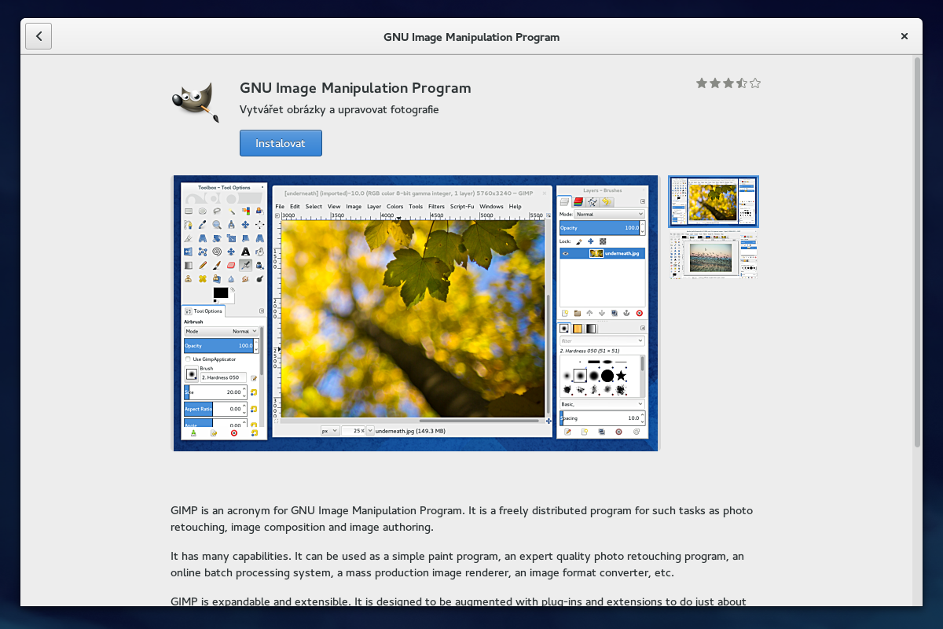The height and width of the screenshot is (629, 943).
Task: Select the Eraser tool
Action: coord(232,265)
